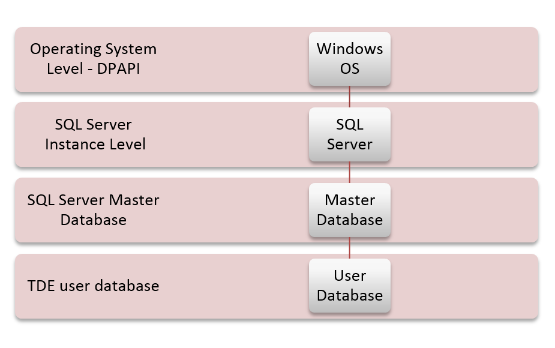Click empty band area right of Windows OS box

(462, 59)
